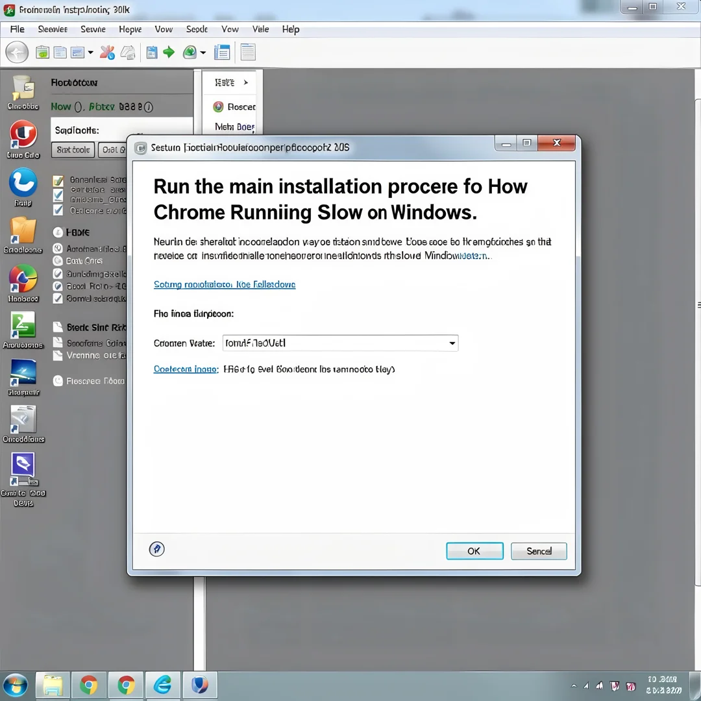
Task: Show hidden tray icons arrow
Action: pos(574,686)
